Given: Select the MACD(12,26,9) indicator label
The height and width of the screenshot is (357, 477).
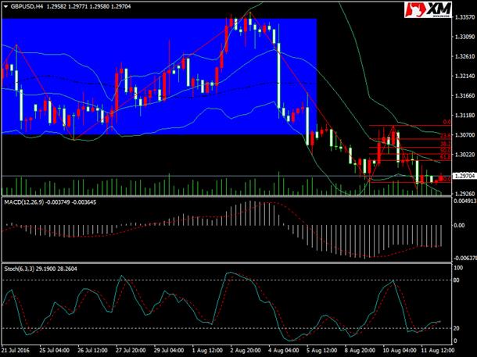Looking at the screenshot, I should click(24, 202).
